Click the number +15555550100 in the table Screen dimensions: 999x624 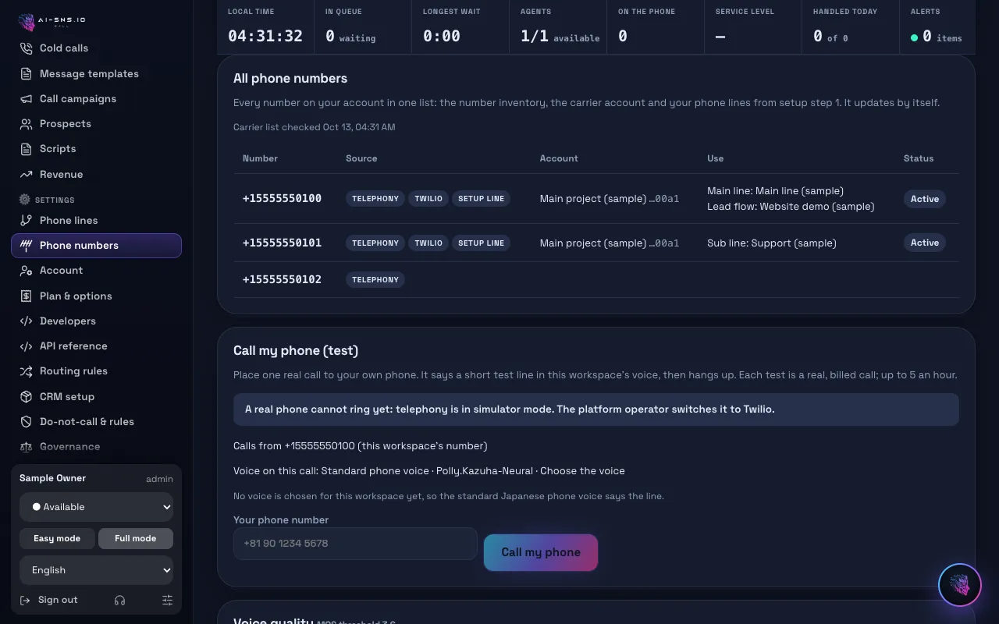[x=282, y=198]
